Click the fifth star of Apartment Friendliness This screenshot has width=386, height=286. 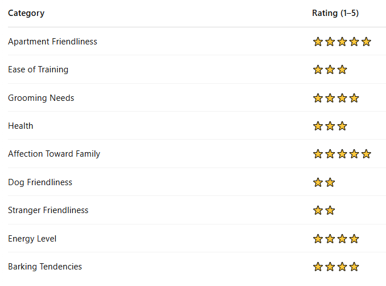[x=366, y=42]
